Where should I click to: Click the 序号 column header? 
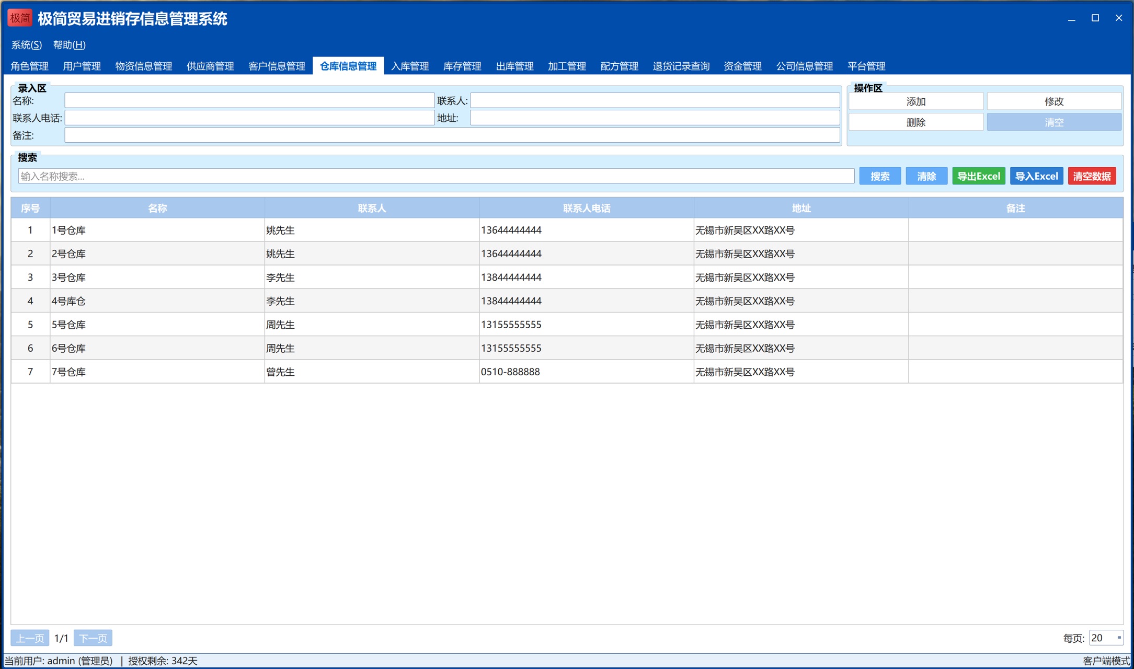point(30,208)
